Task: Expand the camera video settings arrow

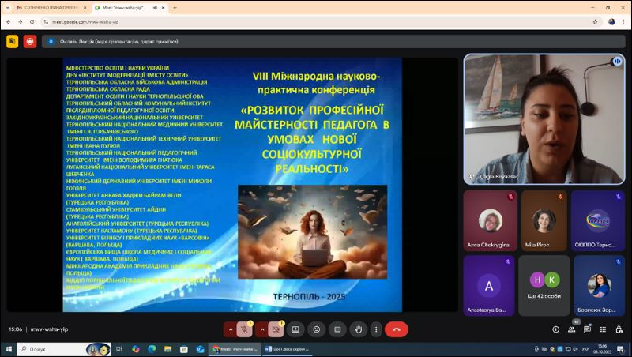Action: 261,329
